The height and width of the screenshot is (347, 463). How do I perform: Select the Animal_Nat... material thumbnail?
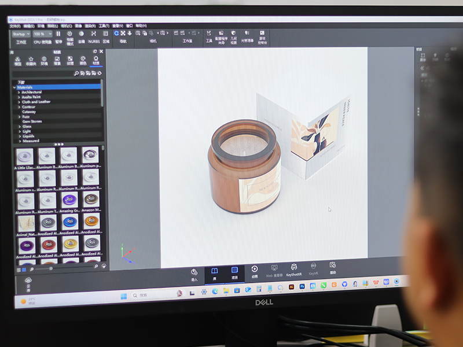click(x=26, y=223)
